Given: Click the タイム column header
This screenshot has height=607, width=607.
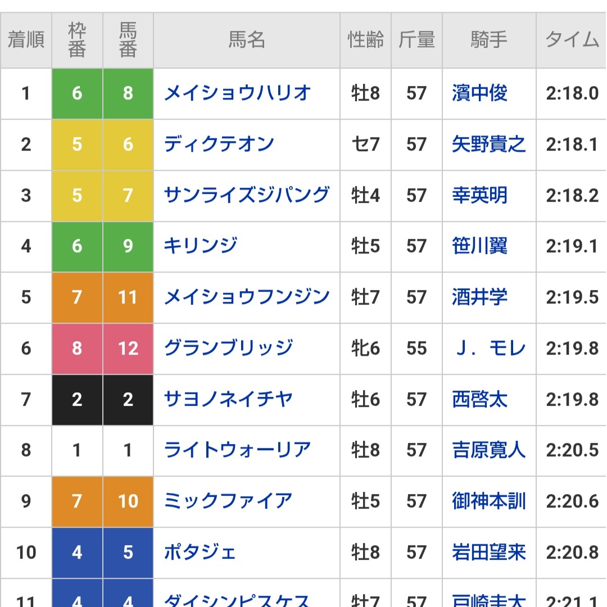Looking at the screenshot, I should pyautogui.click(x=572, y=40).
